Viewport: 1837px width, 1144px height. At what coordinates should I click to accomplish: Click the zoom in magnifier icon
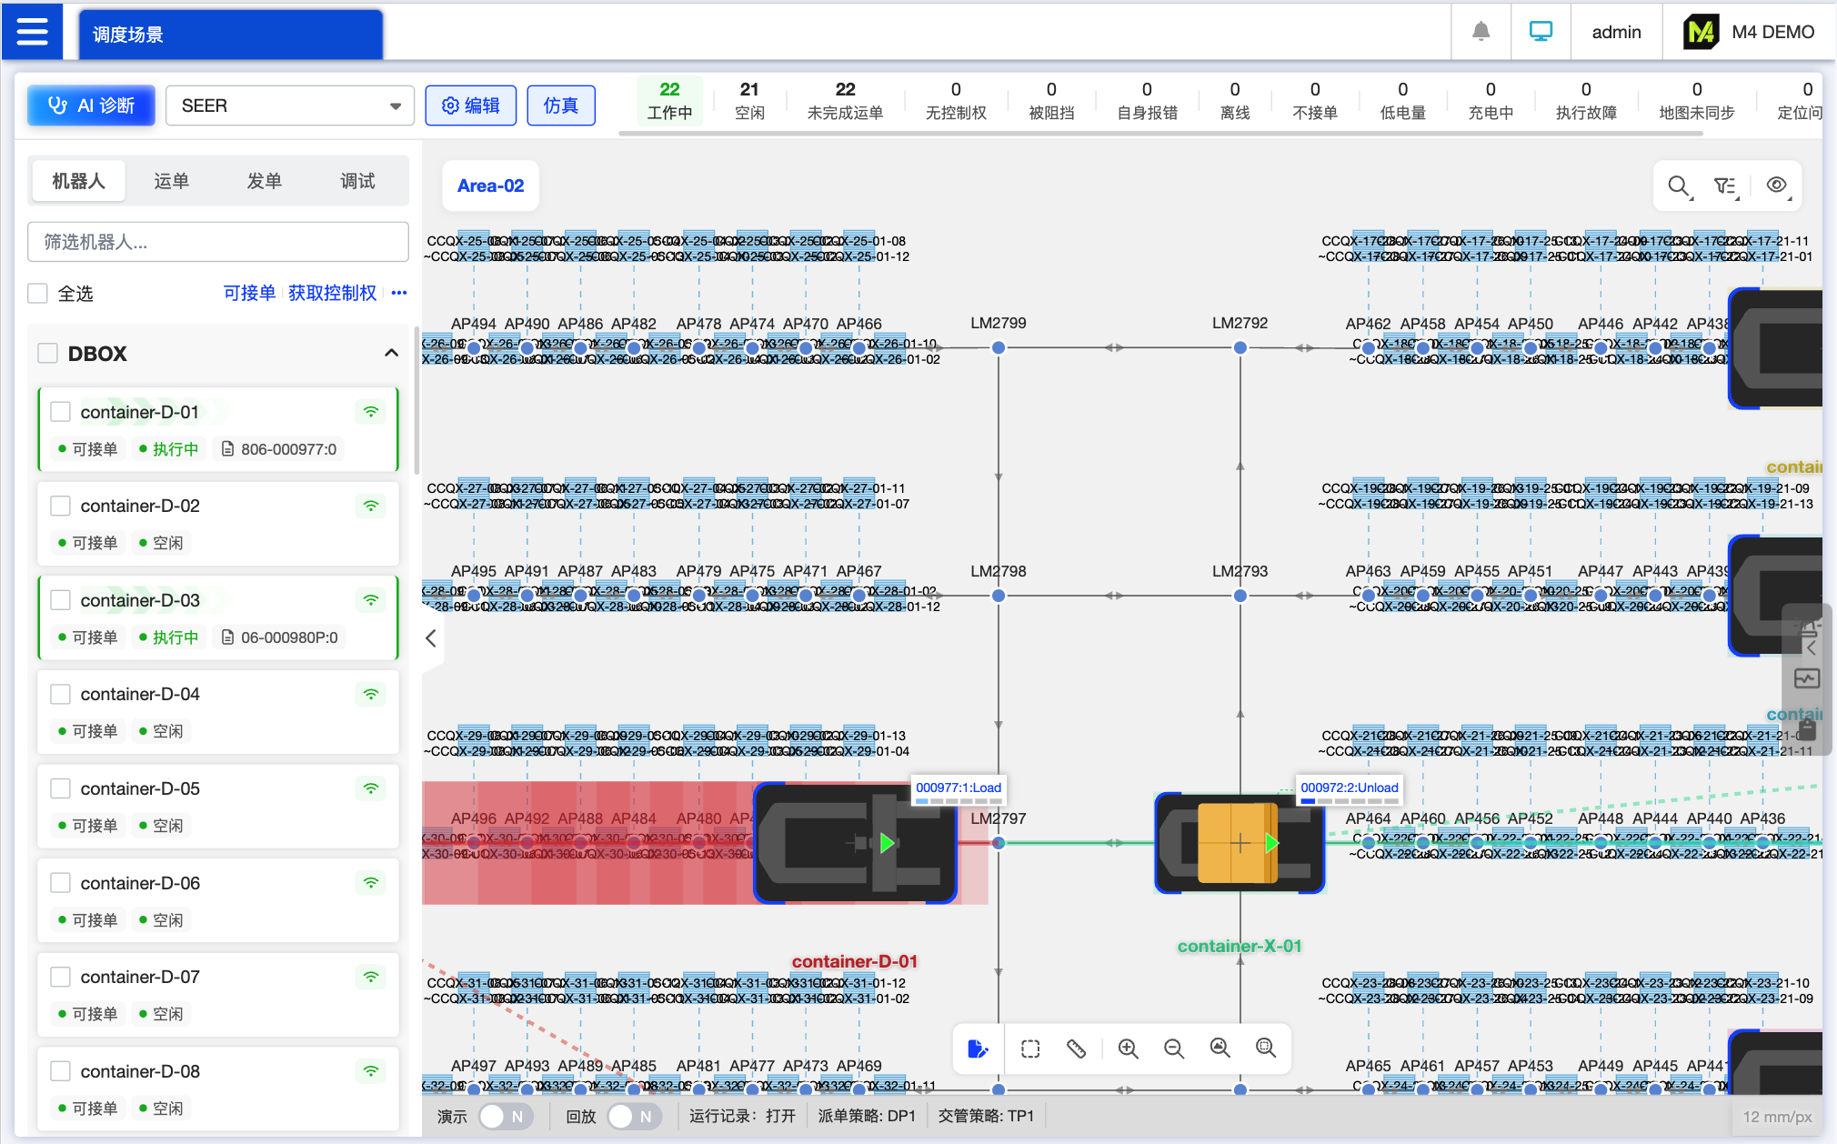tap(1128, 1049)
